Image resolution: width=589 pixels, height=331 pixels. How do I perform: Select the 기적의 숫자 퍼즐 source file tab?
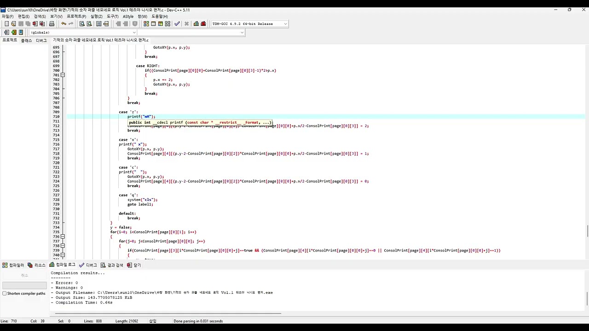click(x=101, y=40)
